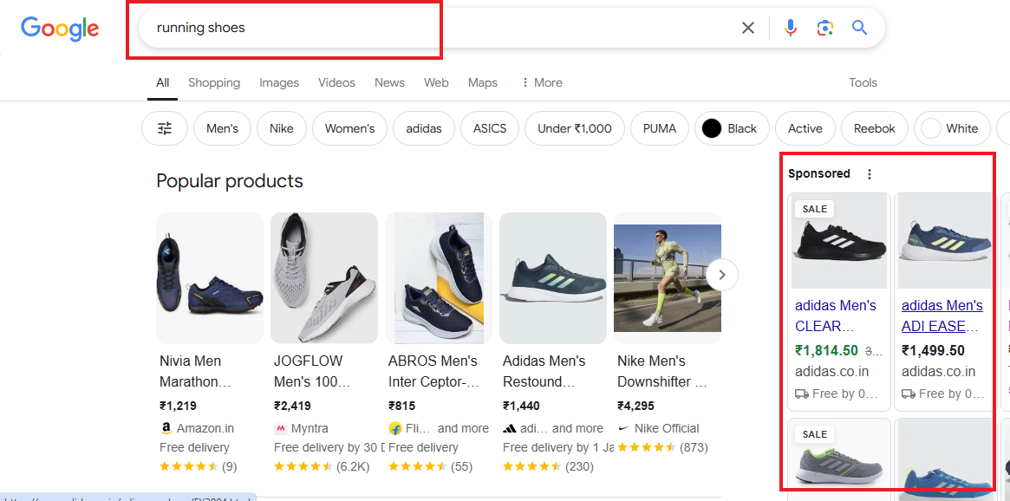Viewport: 1010px width, 501px height.
Task: Start voice search with the microphone icon
Action: tap(791, 28)
